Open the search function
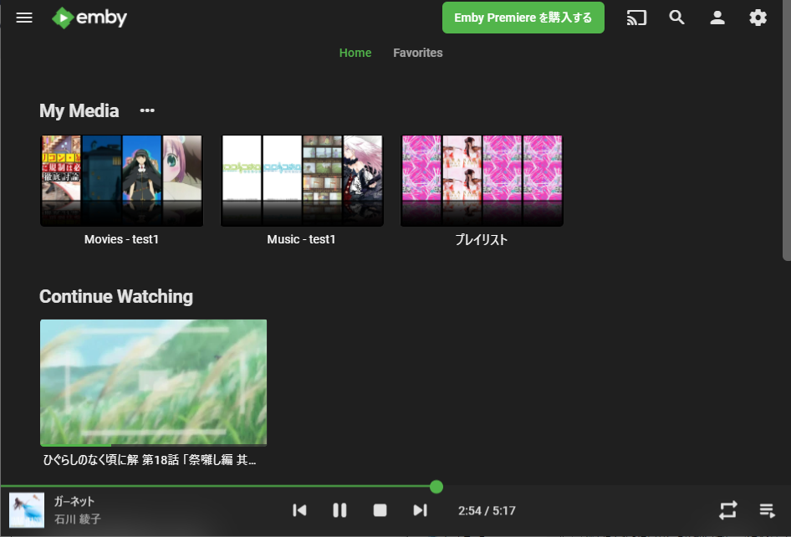Screen dimensions: 791x537 (x=677, y=17)
